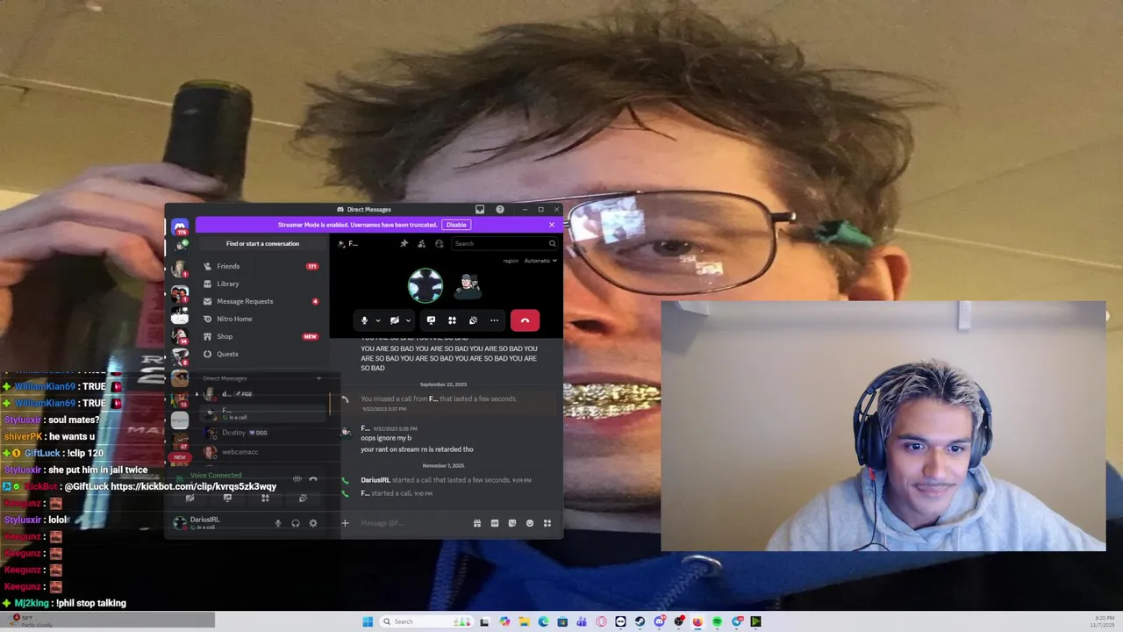Toggle mute mic in user panel
This screenshot has width=1123, height=632.
[x=278, y=523]
